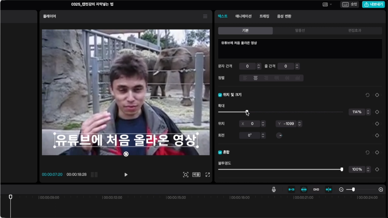Screen dimensions: 388x218
Task: Open the preview zoom-fit focus icon
Action: 186,175
